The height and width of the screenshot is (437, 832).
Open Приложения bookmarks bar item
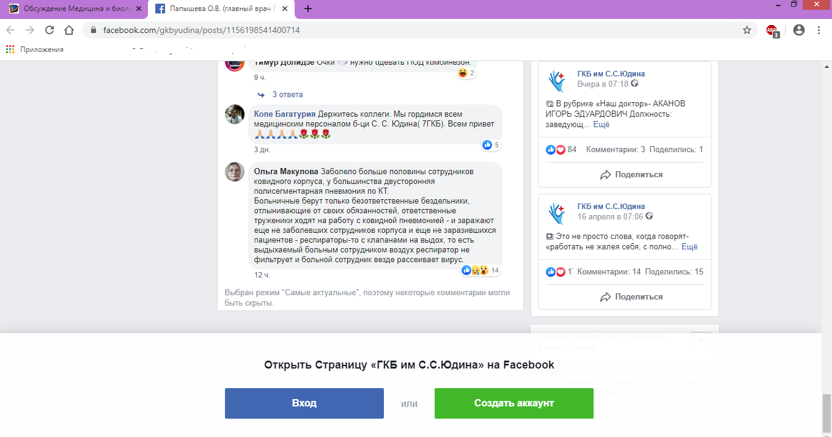(x=35, y=50)
